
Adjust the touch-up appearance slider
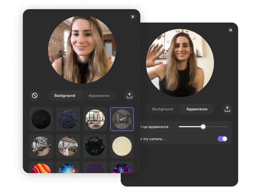click(x=203, y=126)
